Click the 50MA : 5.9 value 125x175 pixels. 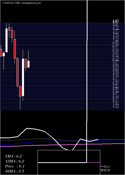click(x=14, y=171)
